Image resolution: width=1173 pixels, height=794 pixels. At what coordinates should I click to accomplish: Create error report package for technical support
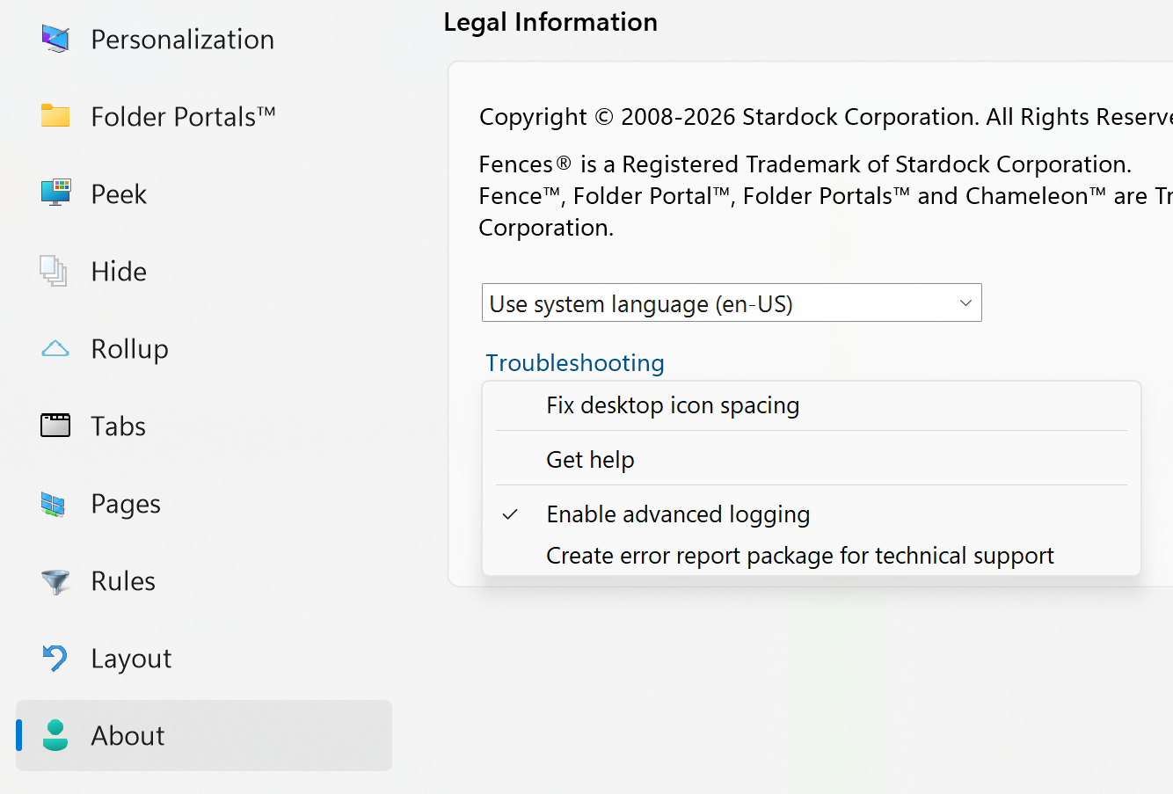pyautogui.click(x=798, y=556)
